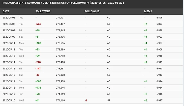Image resolution: width=184 pixels, height=106 pixels.
Task: Select the 2020-05-16 date cell
Action: point(9,75)
